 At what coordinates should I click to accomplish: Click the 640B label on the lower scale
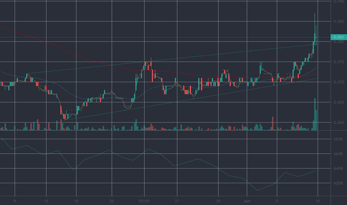pos(338,168)
